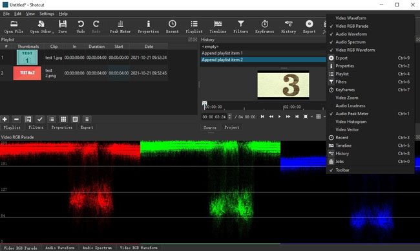Screen dimensions: 420x251
Task: Save the project with the Save icon
Action: click(x=63, y=27)
